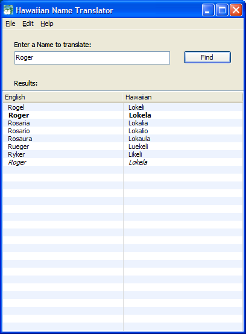The image size is (246, 334).
Task: Open the File menu
Action: pyautogui.click(x=10, y=24)
